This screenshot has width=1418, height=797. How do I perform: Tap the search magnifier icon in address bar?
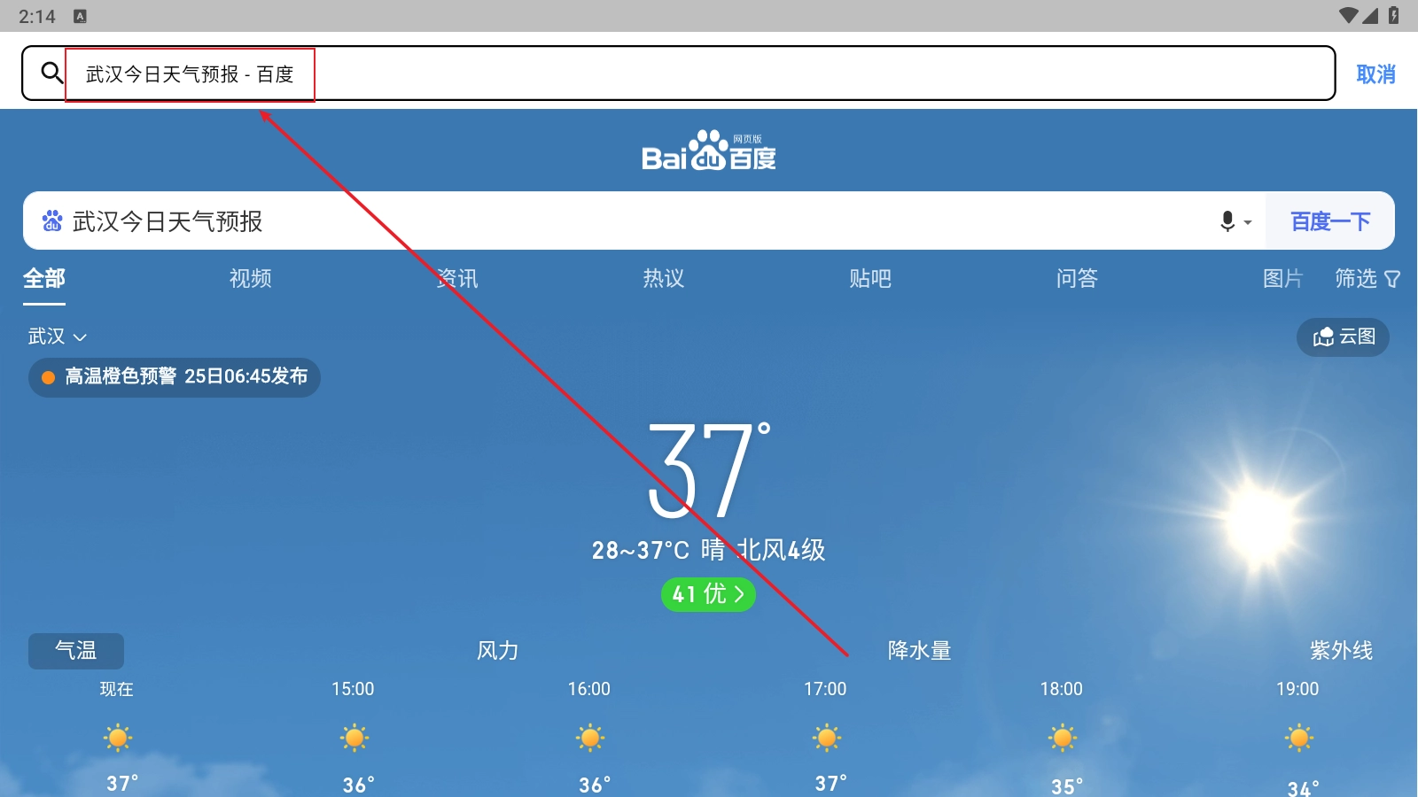coord(52,73)
